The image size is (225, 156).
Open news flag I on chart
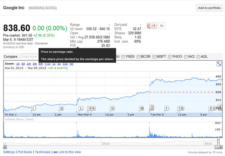33,108
